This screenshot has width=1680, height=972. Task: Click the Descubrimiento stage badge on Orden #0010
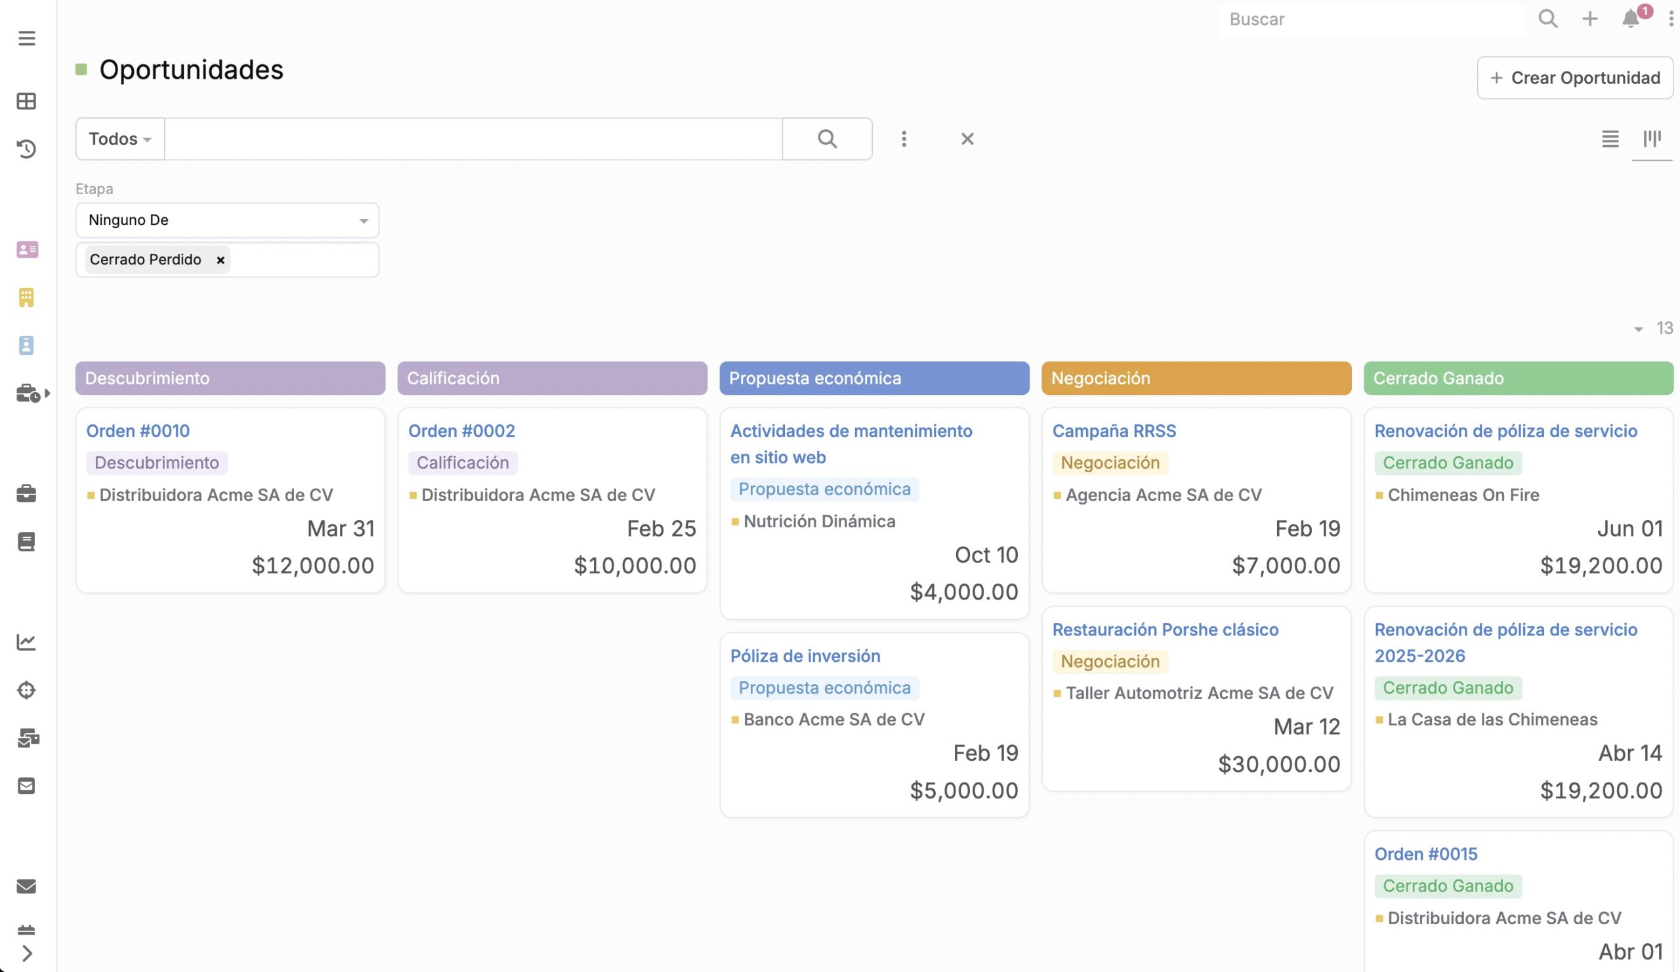coord(157,463)
